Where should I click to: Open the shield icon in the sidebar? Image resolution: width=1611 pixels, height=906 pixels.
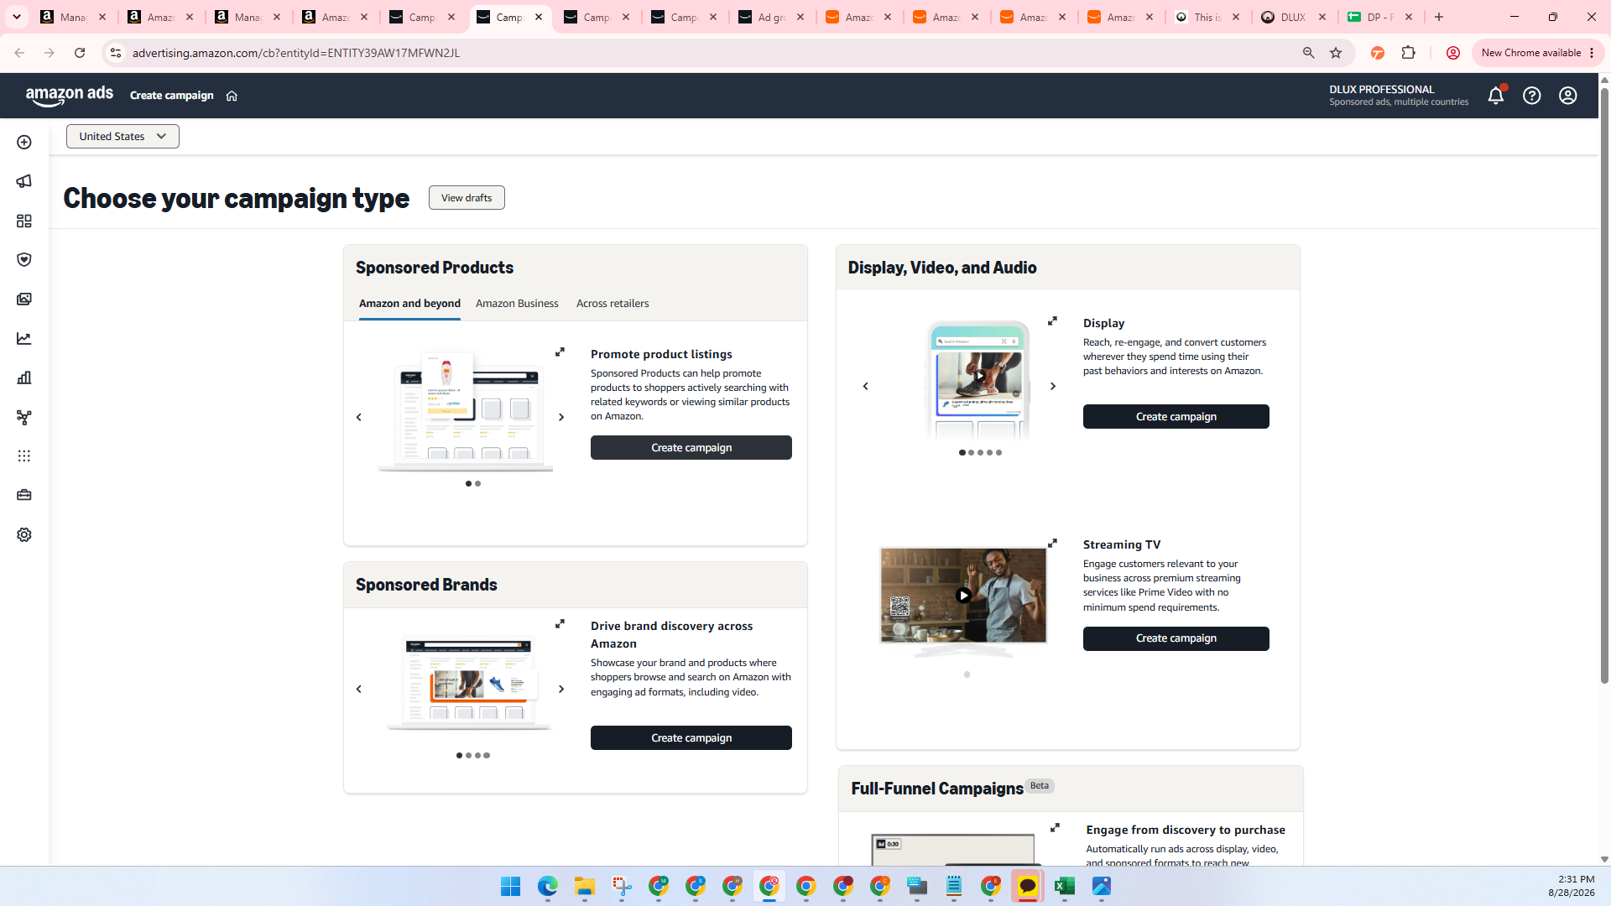coord(24,260)
